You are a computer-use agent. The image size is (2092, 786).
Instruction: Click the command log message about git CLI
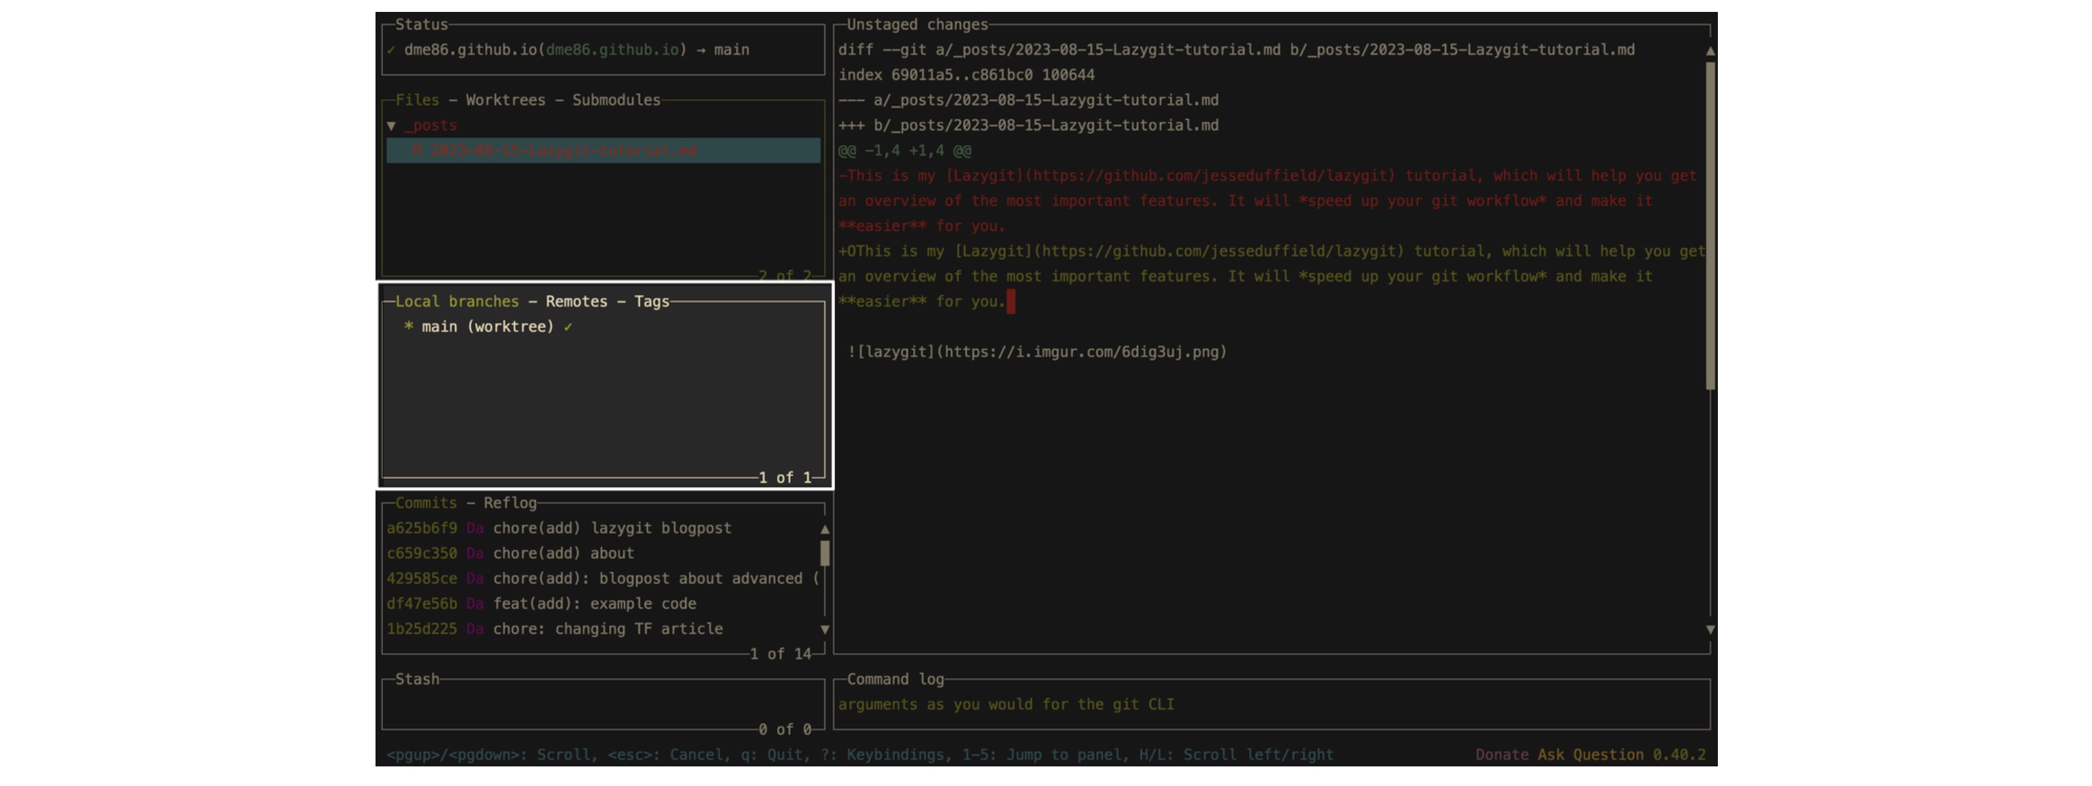pyautogui.click(x=1006, y=705)
